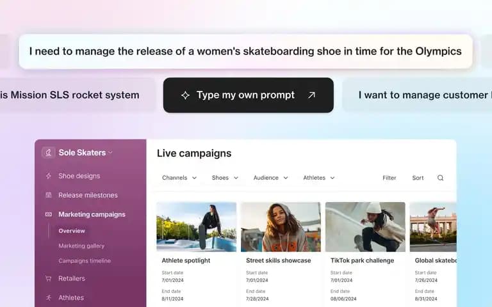Open the Athlete spotlight campaign photo

click(197, 227)
